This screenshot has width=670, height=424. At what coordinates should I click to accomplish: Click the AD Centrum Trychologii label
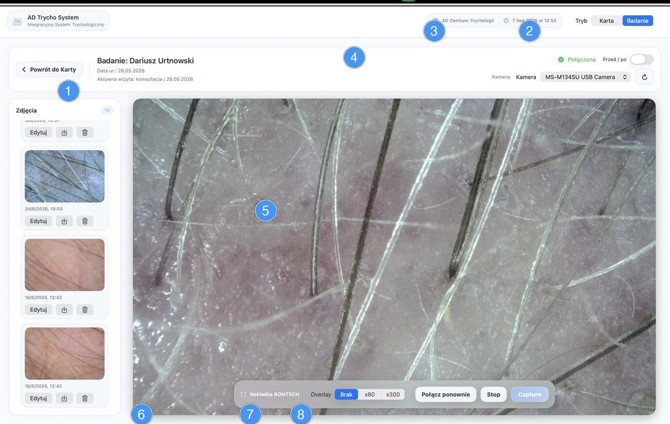pyautogui.click(x=468, y=21)
